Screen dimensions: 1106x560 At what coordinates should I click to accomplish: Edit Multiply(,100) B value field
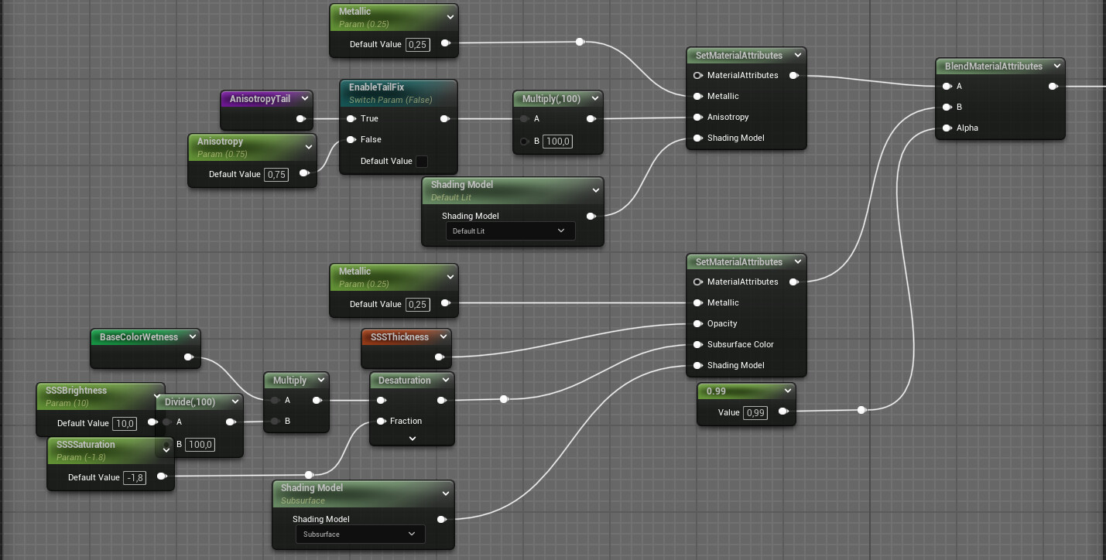coord(557,141)
